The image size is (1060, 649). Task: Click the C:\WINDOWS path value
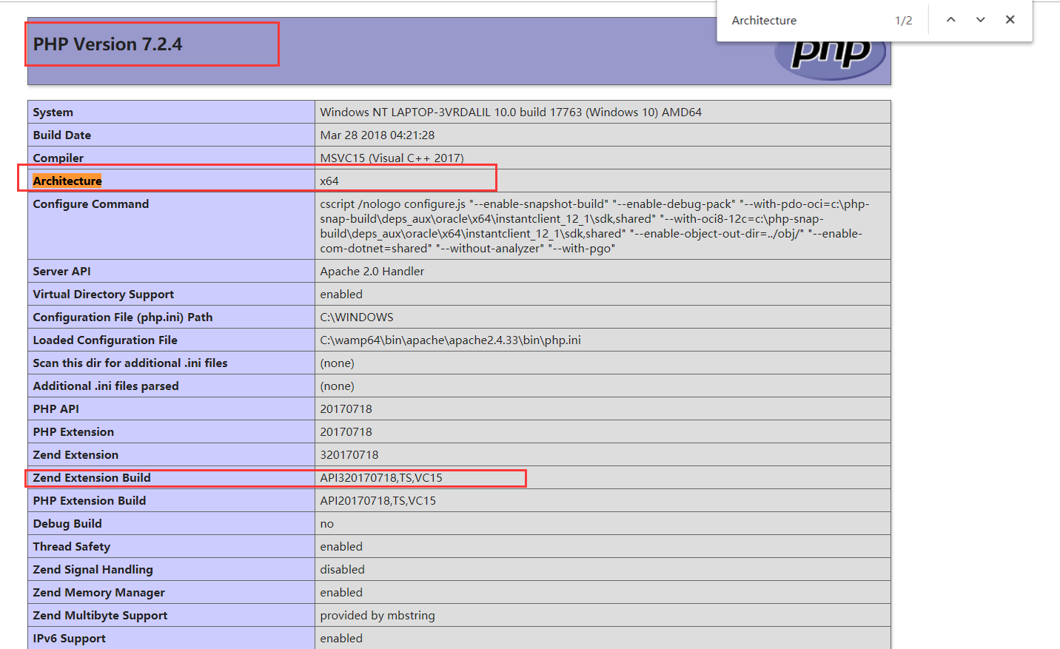(x=357, y=317)
